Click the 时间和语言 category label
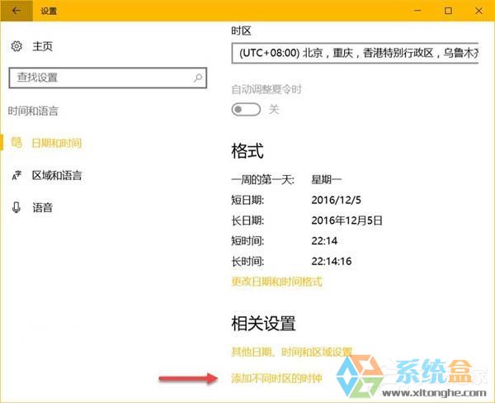This screenshot has width=495, height=403. point(33,111)
